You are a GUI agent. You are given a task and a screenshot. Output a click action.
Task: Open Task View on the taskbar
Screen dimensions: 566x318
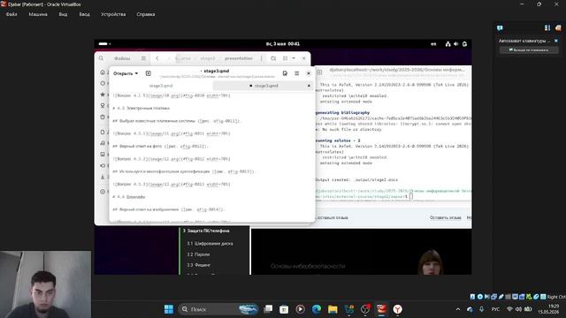click(x=268, y=309)
